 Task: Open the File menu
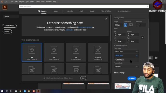pos(12,2)
